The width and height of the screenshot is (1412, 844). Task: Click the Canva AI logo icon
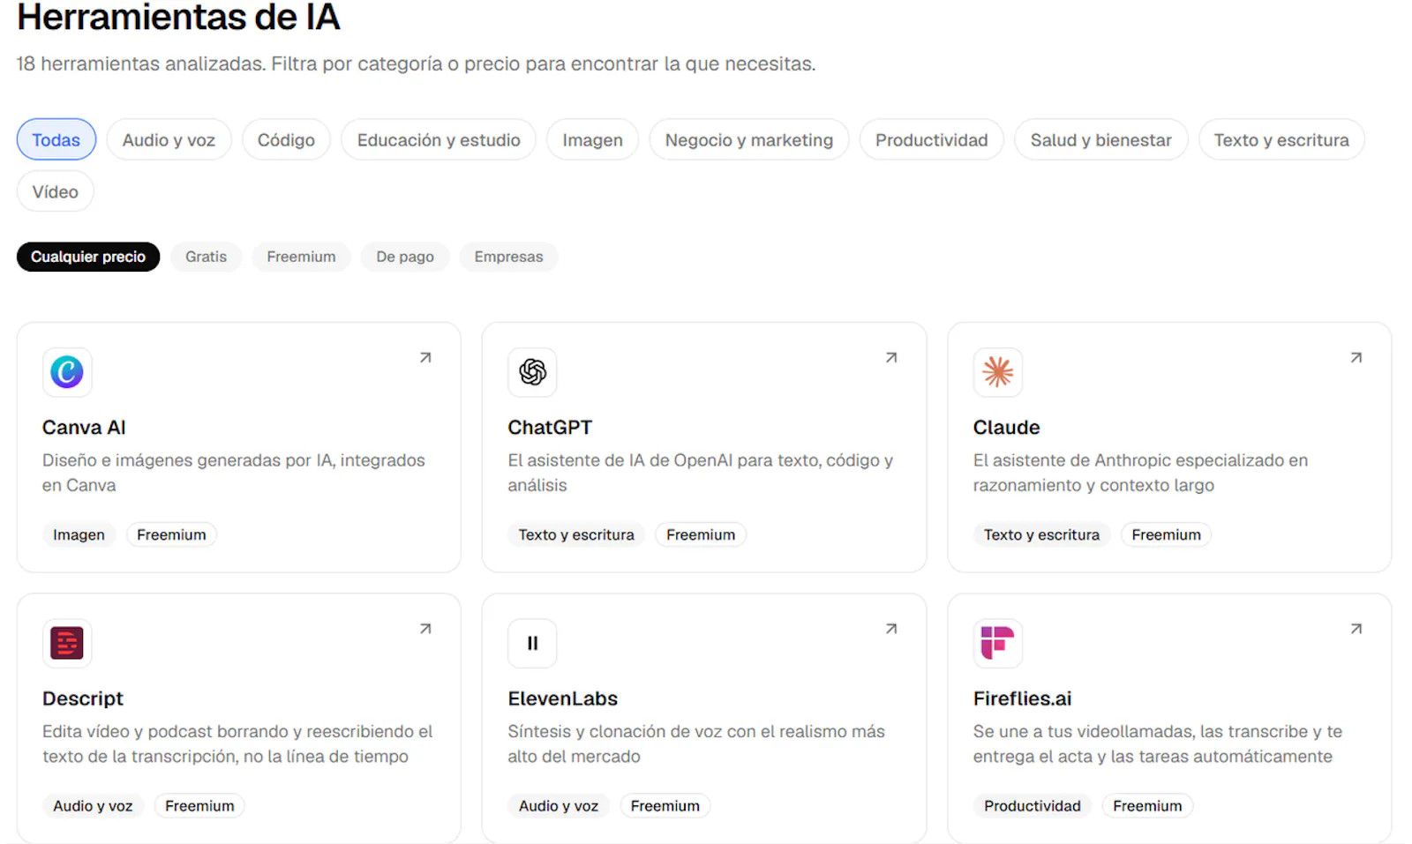(x=67, y=372)
